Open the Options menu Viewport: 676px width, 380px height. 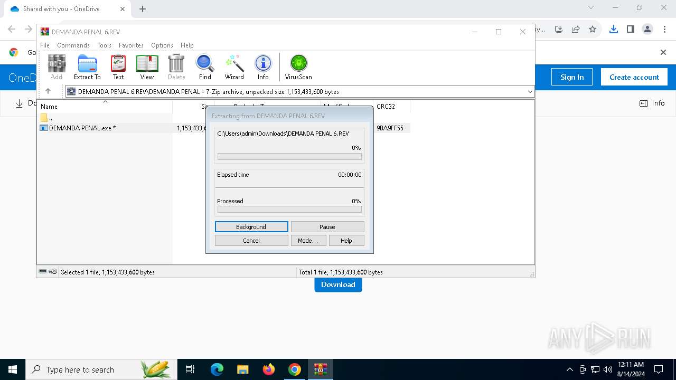click(x=162, y=45)
